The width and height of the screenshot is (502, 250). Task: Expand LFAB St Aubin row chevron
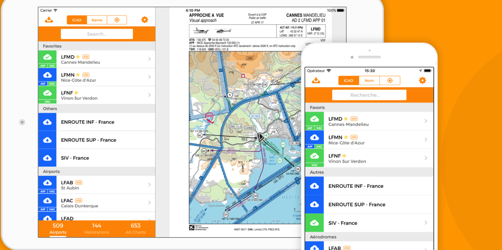point(149,185)
